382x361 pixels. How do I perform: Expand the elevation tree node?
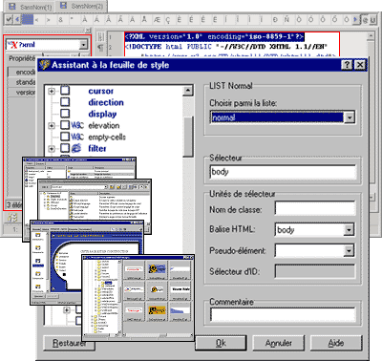point(52,126)
